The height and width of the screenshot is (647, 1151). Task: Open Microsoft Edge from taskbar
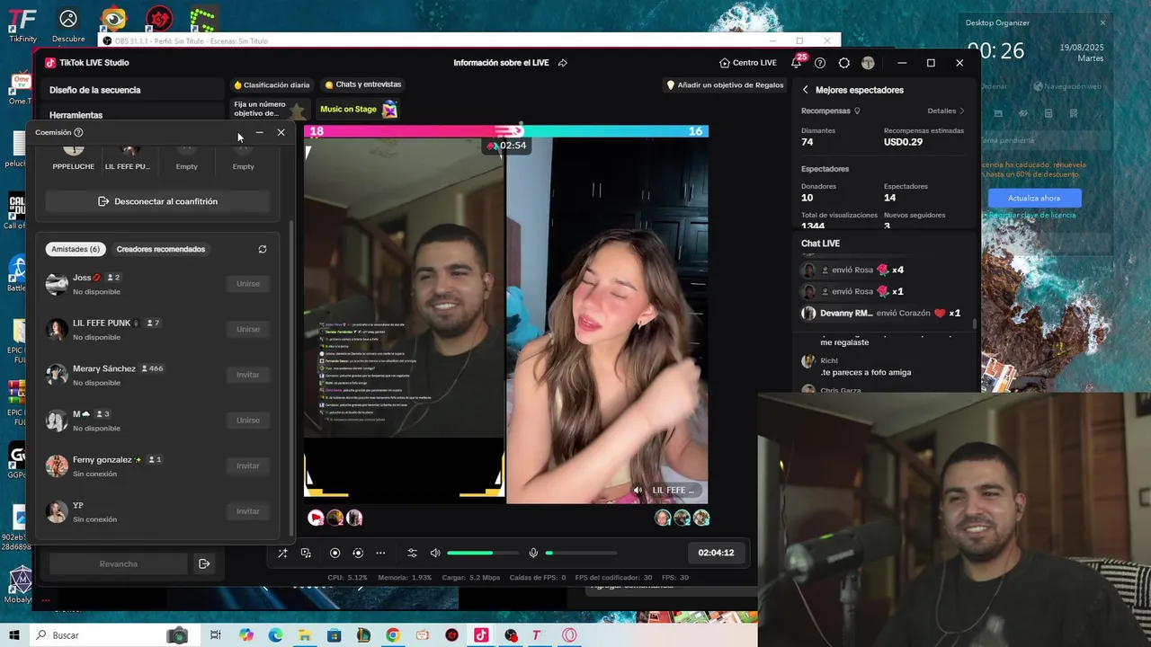coord(275,635)
